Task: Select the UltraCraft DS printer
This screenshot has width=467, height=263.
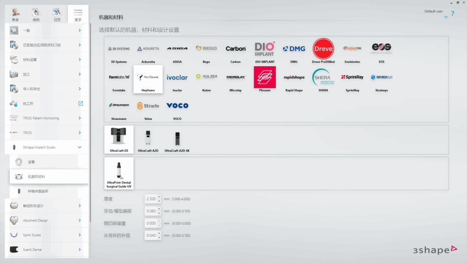Action: (119, 140)
